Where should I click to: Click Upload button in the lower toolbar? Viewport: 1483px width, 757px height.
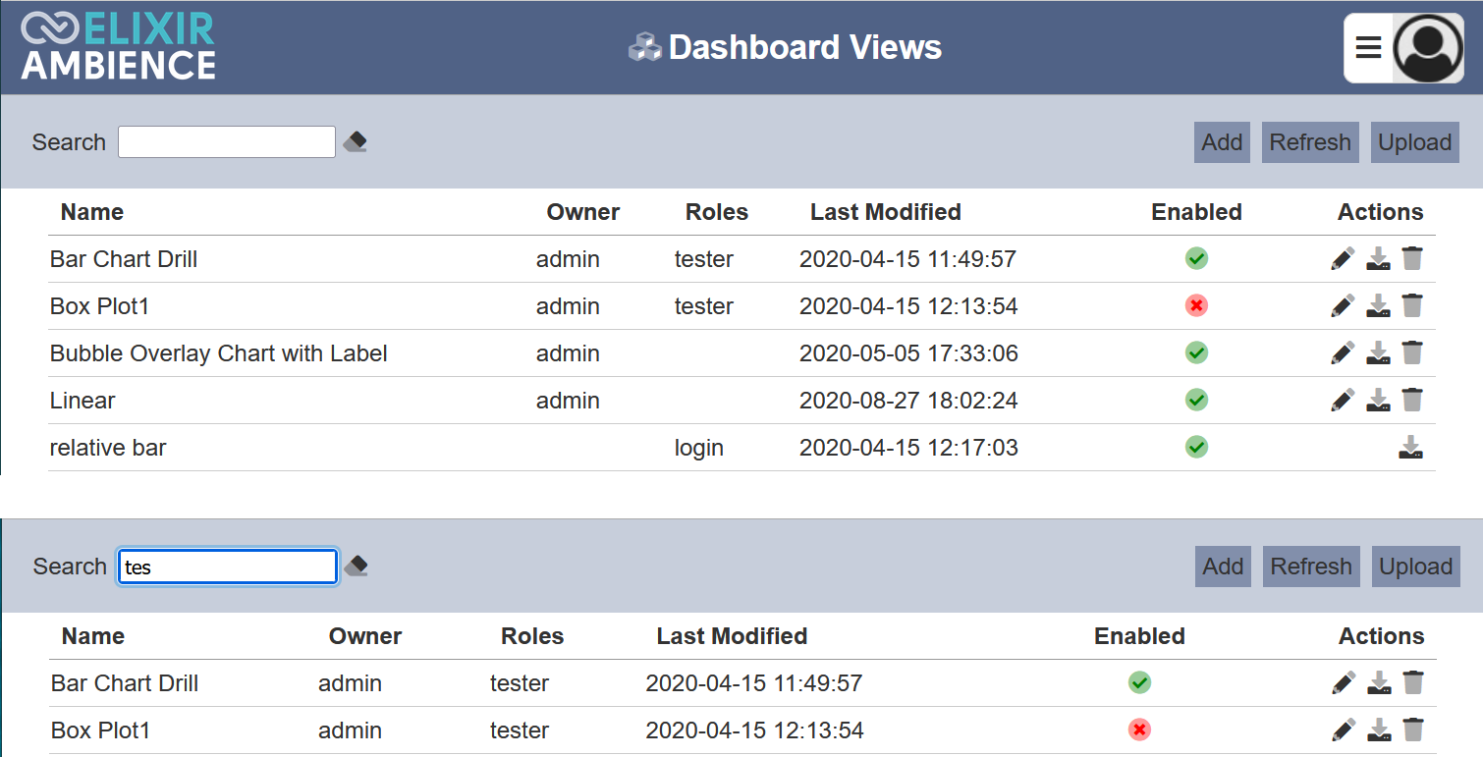[1416, 567]
